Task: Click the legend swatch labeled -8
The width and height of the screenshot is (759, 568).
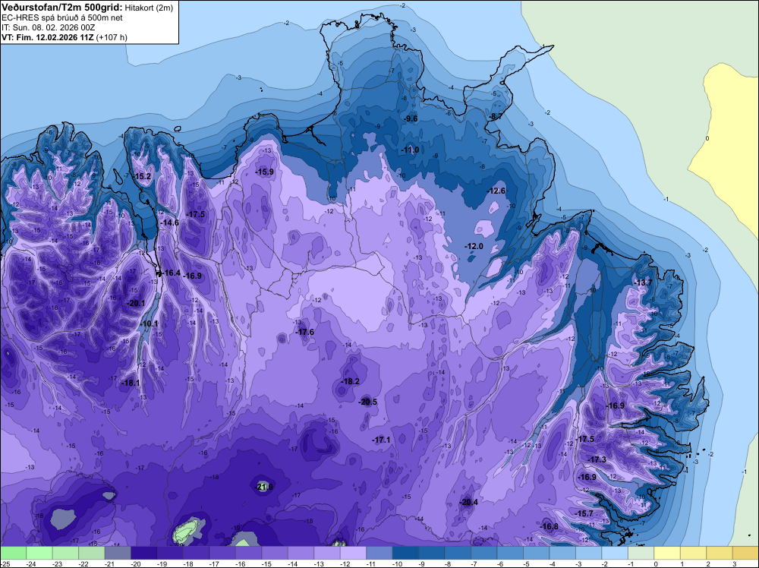Action: tap(458, 554)
